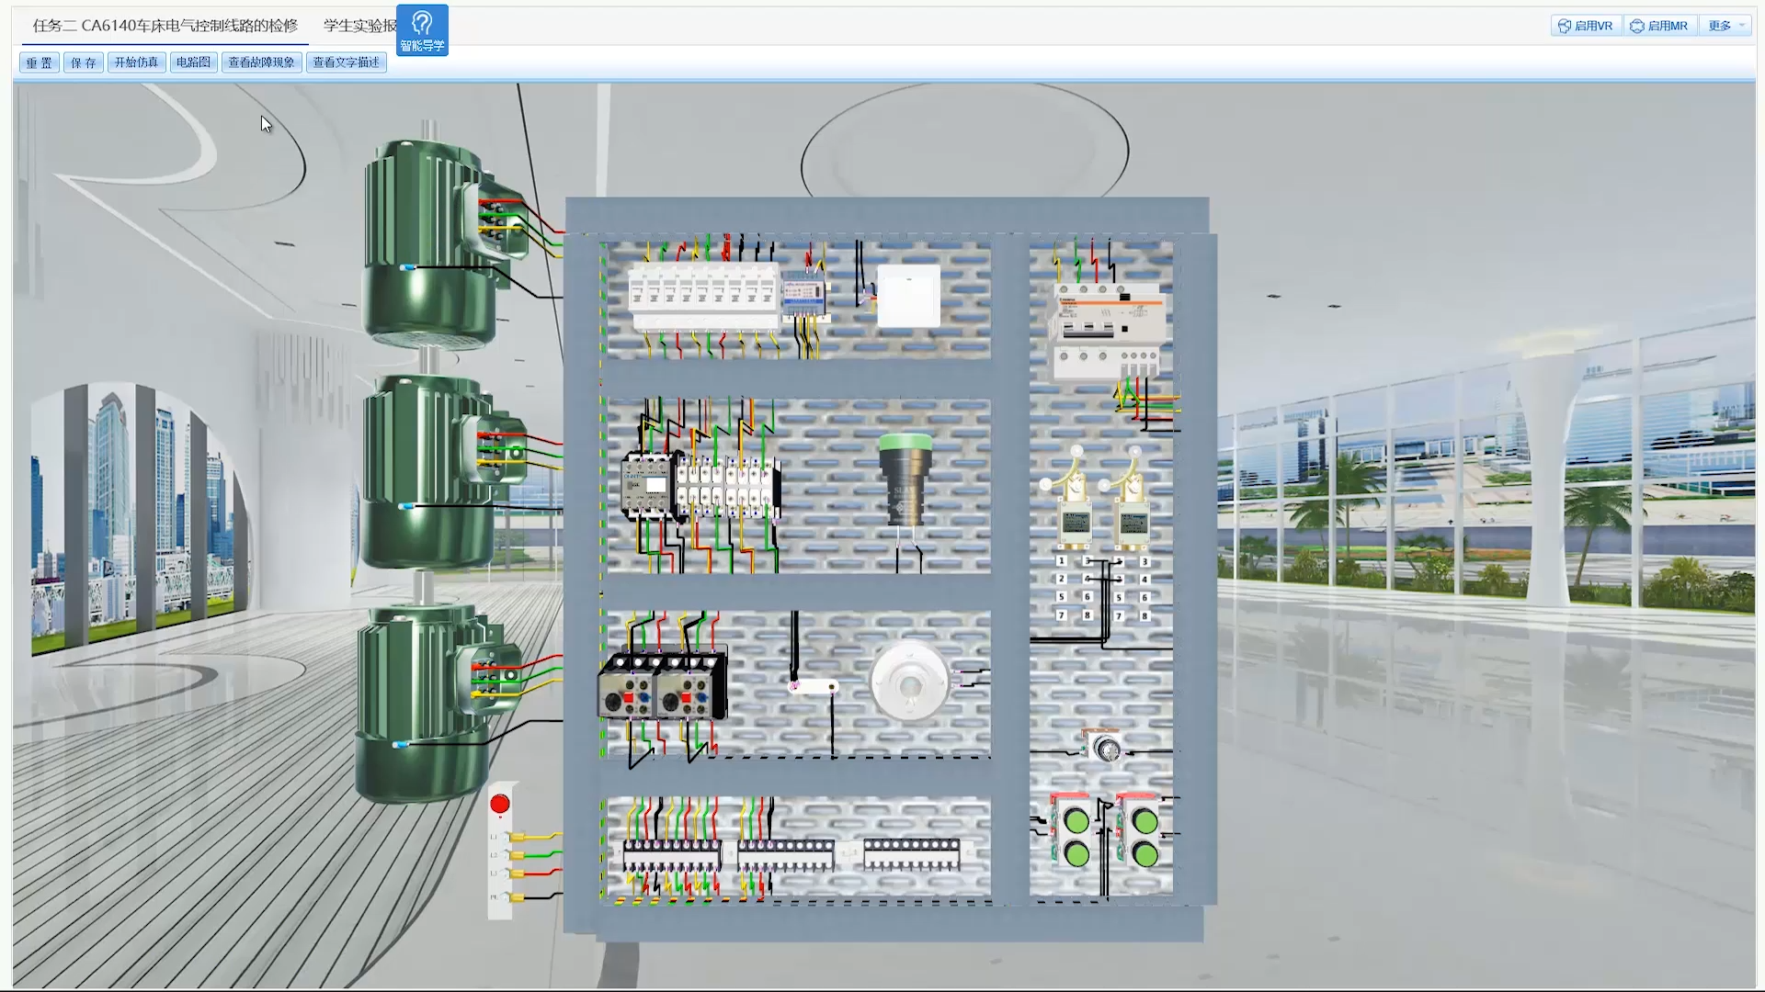This screenshot has width=1765, height=992.
Task: Start simulation with 开始仿真
Action: 136,62
